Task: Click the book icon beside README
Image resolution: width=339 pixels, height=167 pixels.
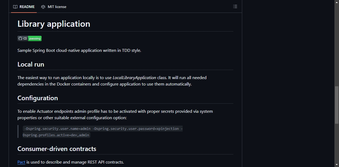Action: pyautogui.click(x=15, y=7)
